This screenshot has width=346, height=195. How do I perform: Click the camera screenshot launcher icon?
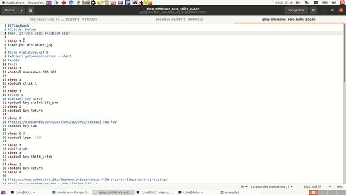[x=135, y=3]
